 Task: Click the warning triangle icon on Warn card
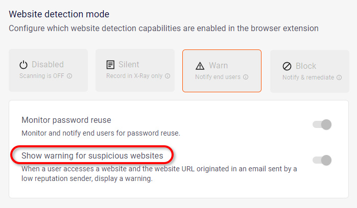[200, 66]
